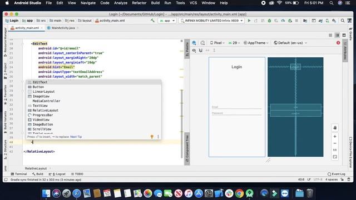
Task: Open SDK Manager toolbar icon
Action: 334,21
